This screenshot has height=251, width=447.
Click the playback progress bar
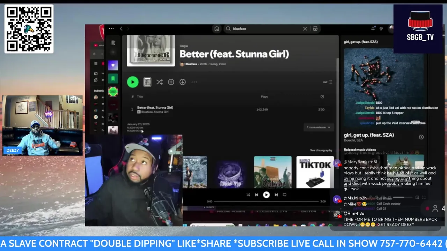pos(266,201)
